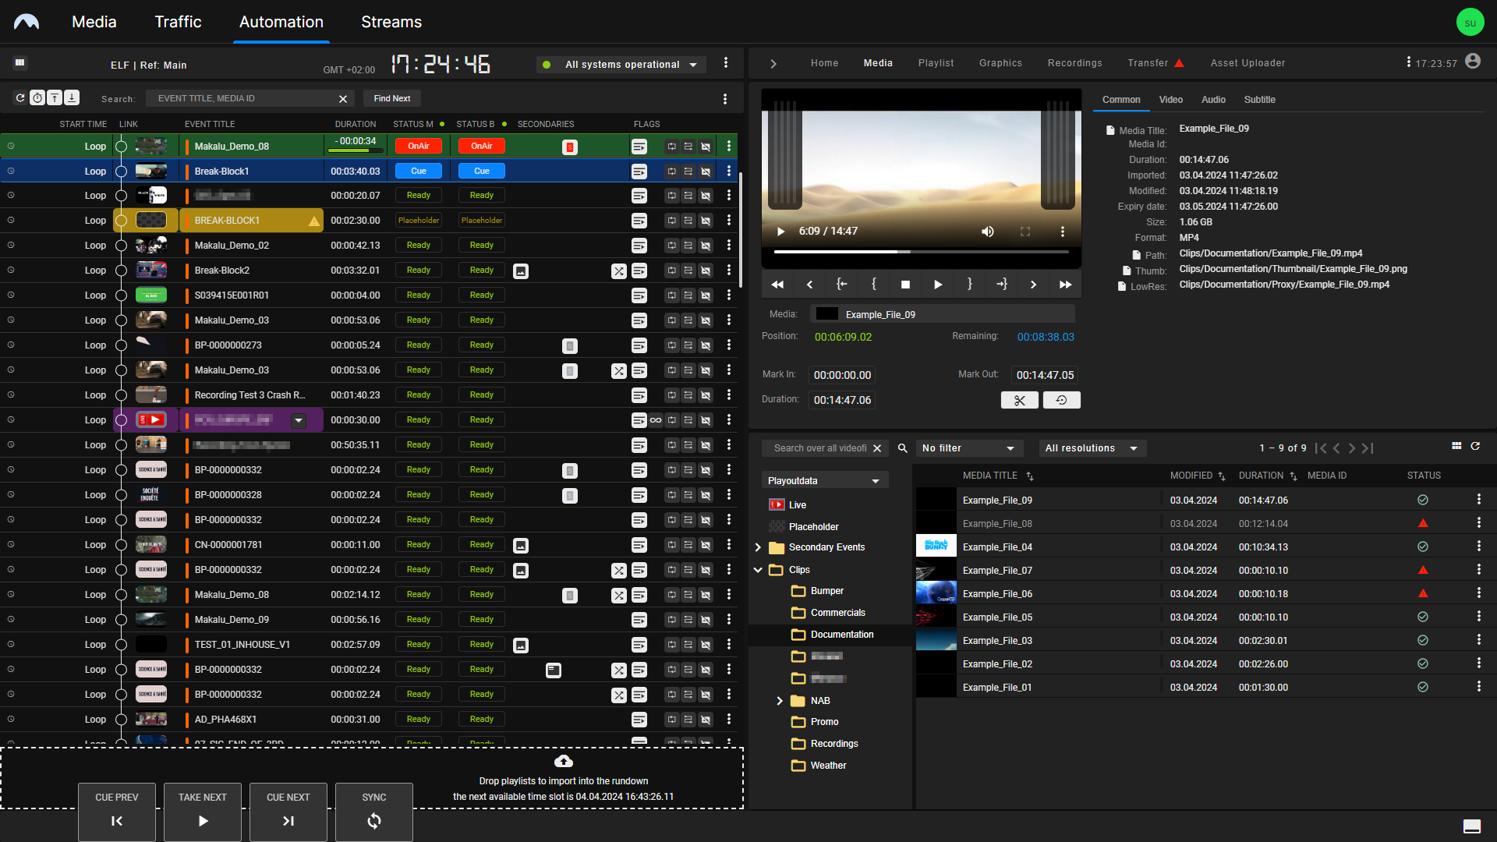The width and height of the screenshot is (1497, 842).
Task: Open the Graphics tab in right panel
Action: 1000,63
